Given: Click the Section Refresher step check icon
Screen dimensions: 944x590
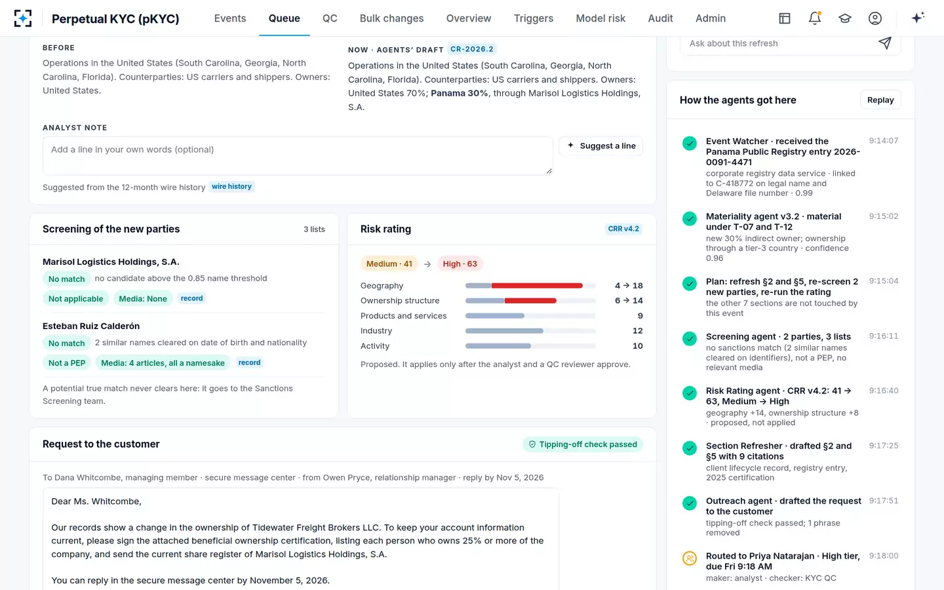Looking at the screenshot, I should click(x=690, y=448).
